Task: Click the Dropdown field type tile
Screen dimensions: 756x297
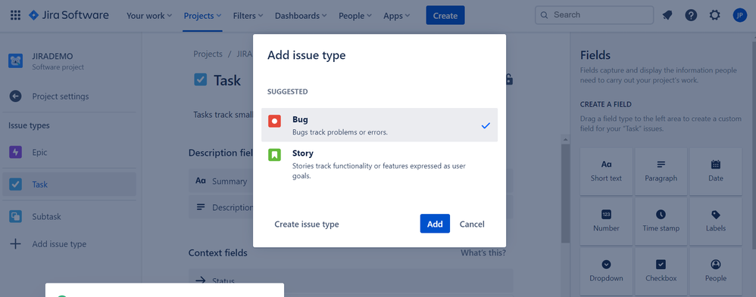Action: (606, 271)
